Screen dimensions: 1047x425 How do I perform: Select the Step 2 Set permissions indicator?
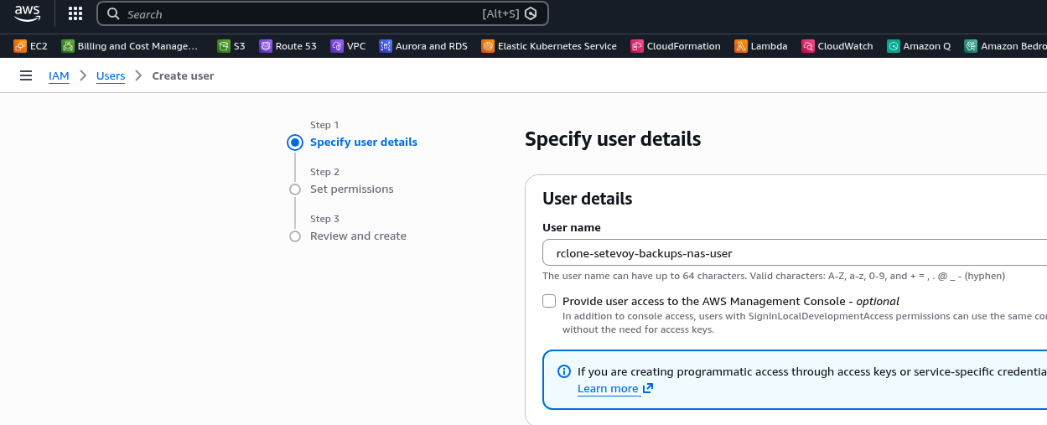(295, 189)
